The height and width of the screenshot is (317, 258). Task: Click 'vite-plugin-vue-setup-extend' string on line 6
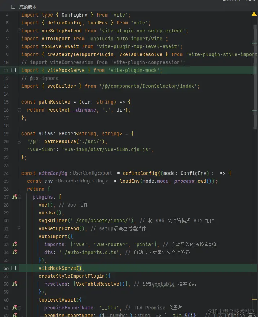point(142,31)
